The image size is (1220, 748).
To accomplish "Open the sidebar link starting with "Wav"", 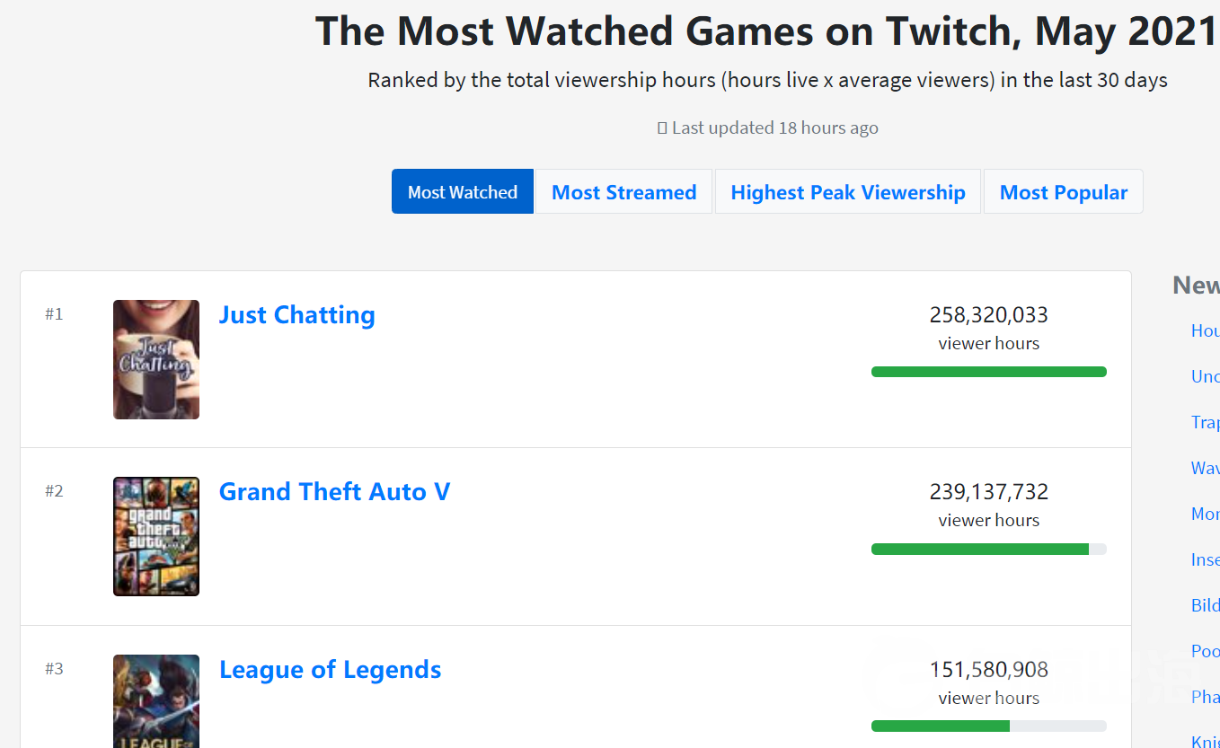I will tap(1205, 468).
